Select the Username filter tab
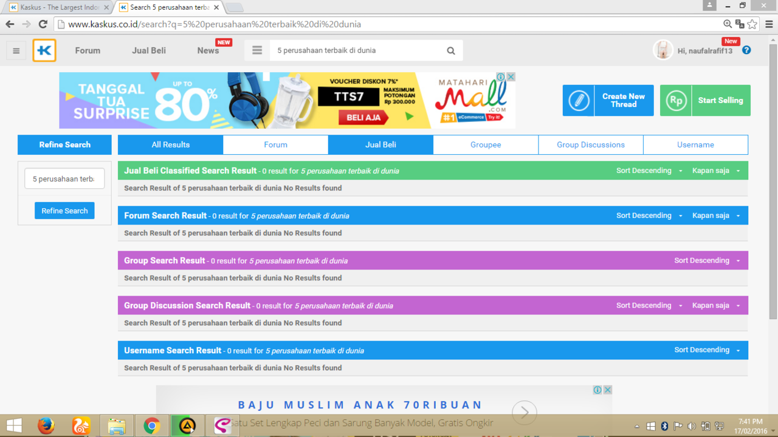Image resolution: width=778 pixels, height=437 pixels. (695, 144)
